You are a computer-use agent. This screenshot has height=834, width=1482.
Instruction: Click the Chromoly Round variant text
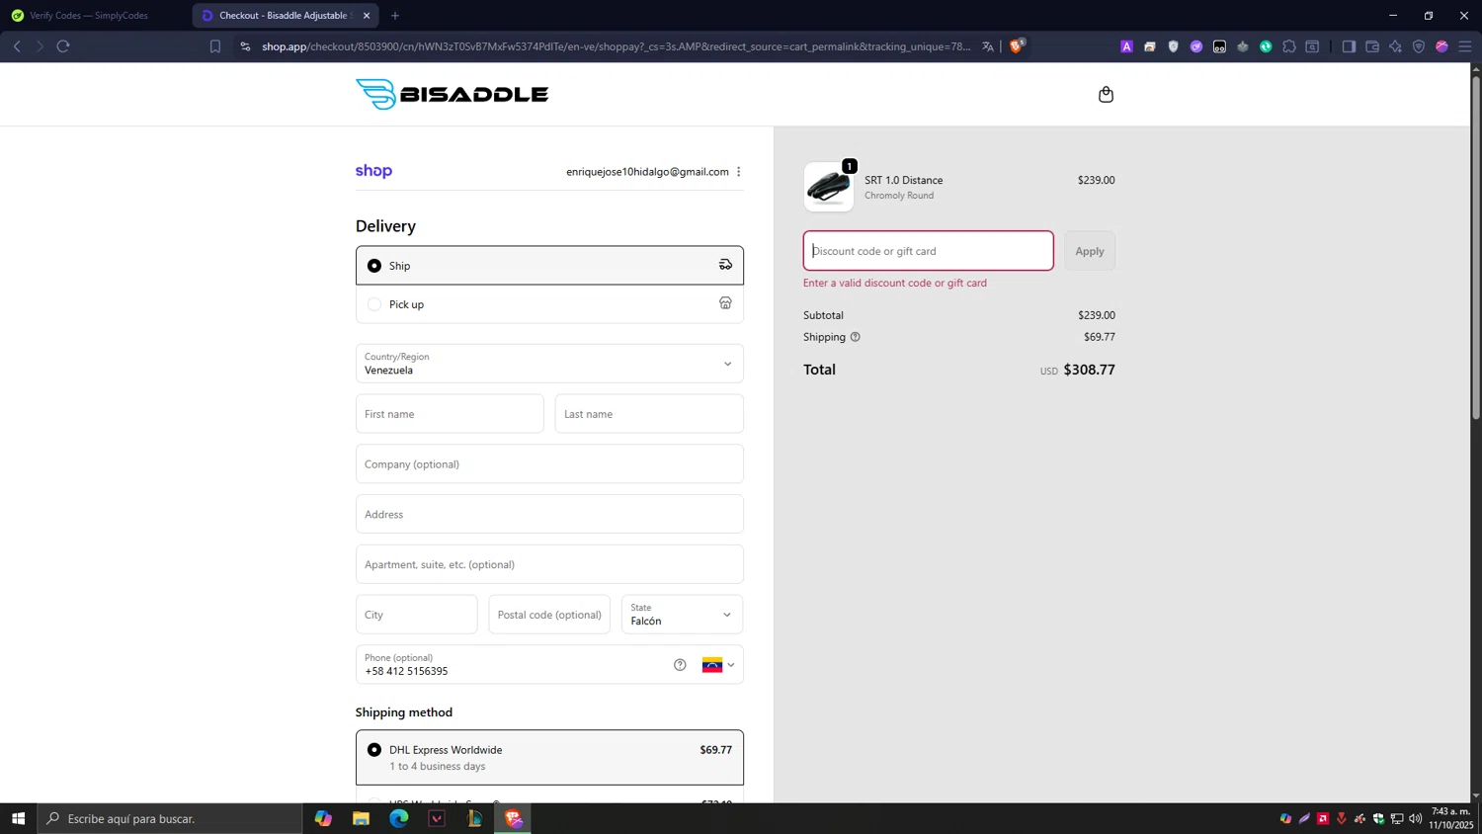click(x=899, y=196)
